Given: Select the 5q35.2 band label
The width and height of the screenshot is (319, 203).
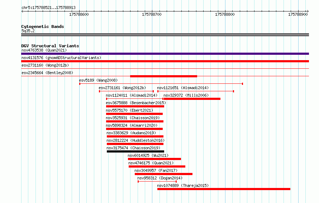Looking at the screenshot, I should coord(28,31).
